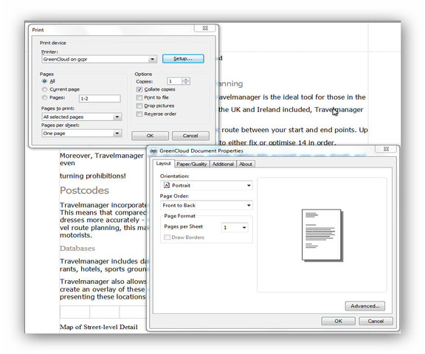This screenshot has width=425, height=354.
Task: Close the Print dialog with the X button
Action: coord(205,28)
